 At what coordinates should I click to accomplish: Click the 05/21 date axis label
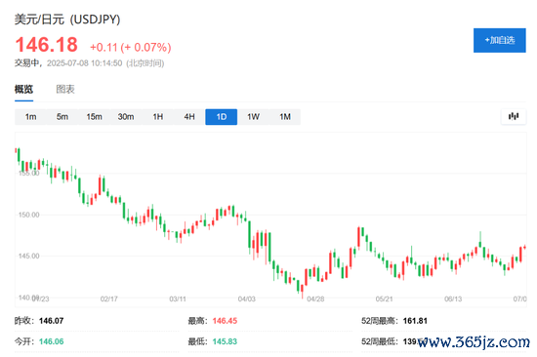pos(385,299)
